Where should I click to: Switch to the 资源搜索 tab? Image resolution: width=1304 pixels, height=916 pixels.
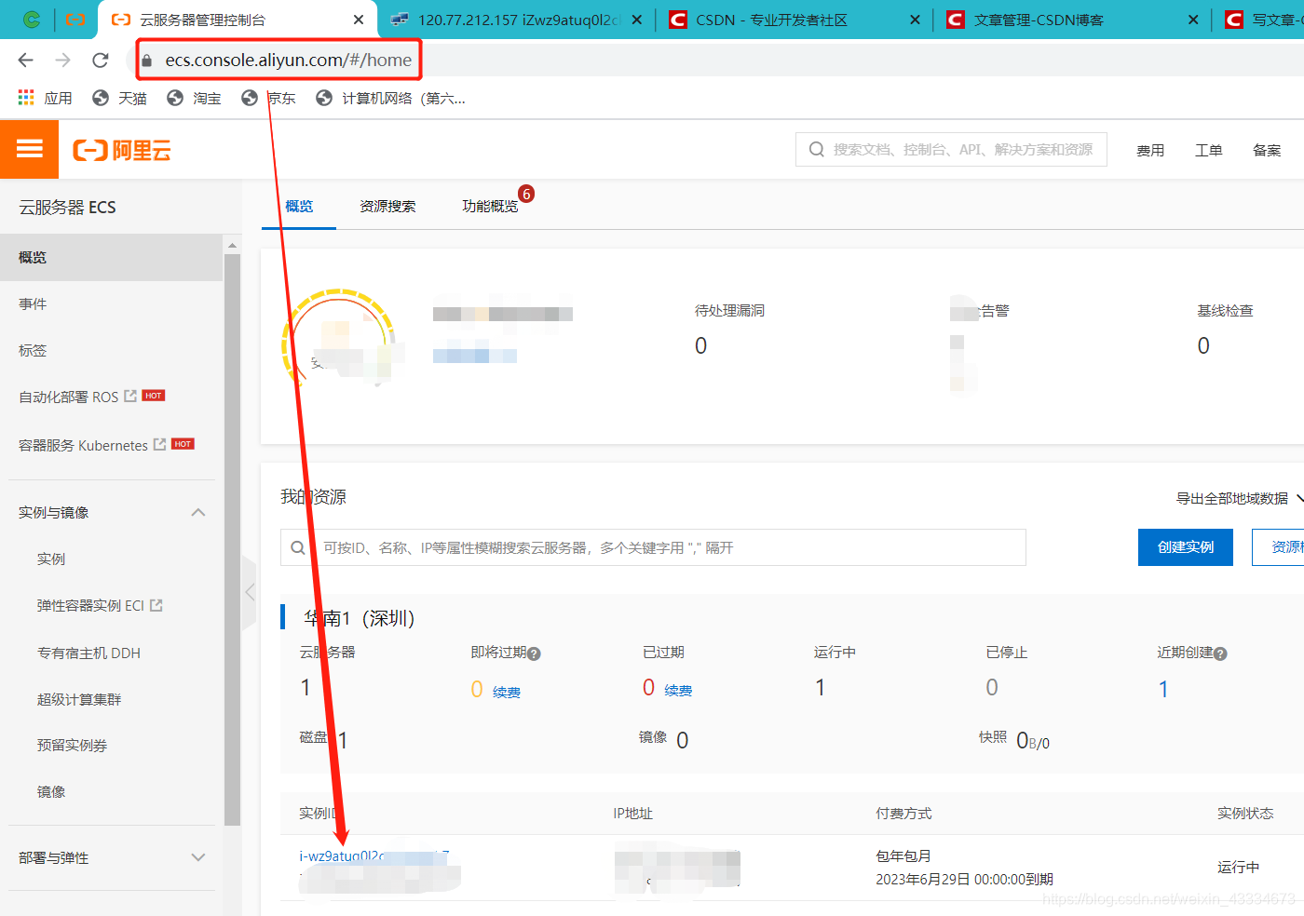click(x=387, y=206)
